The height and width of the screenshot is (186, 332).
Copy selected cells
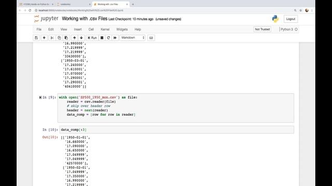tap(59, 38)
